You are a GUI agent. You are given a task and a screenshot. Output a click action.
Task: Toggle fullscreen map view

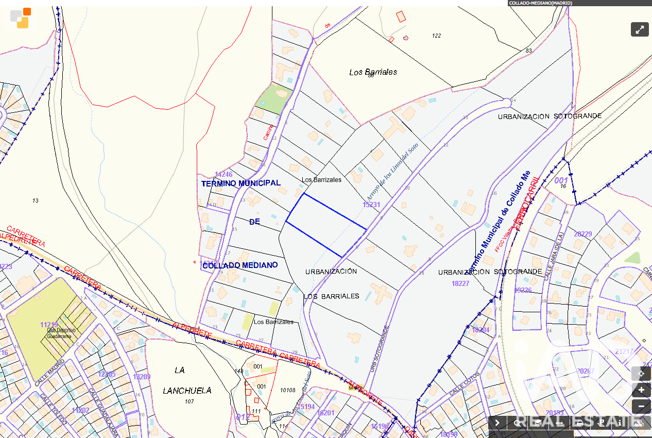[x=640, y=29]
